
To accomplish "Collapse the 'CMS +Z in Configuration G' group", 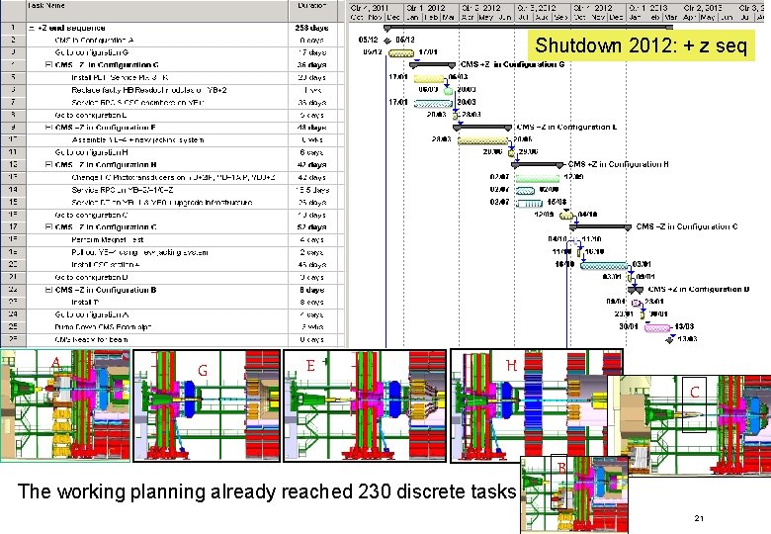I will point(48,65).
